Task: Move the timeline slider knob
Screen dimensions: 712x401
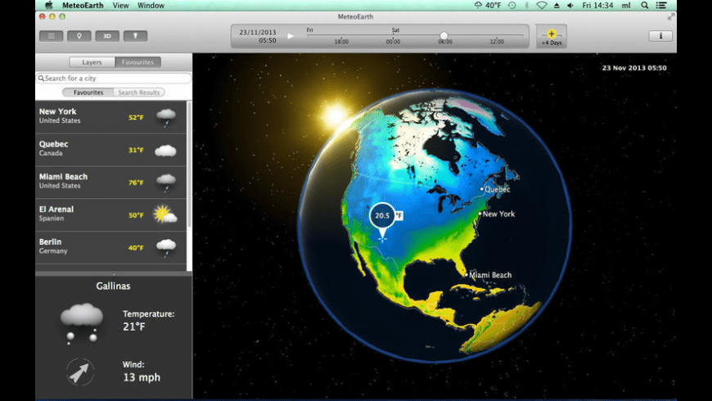Action: [444, 35]
